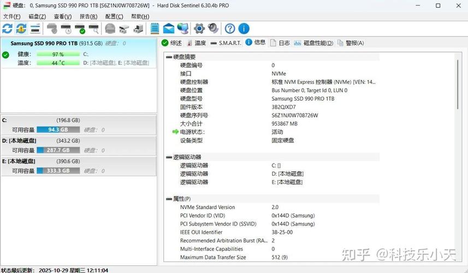468x273 pixels.
Task: Open the 文件(F) menu
Action: coord(12,16)
